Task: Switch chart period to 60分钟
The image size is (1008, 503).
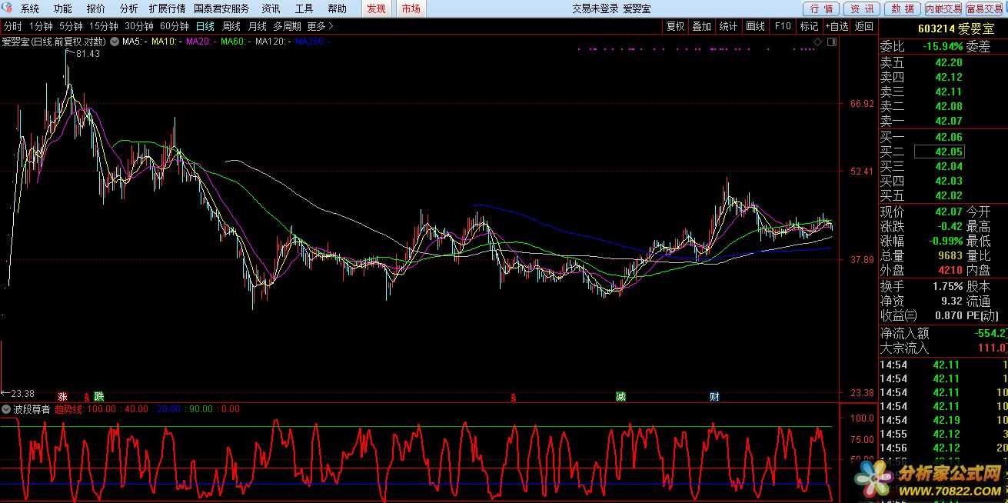Action: pos(174,26)
